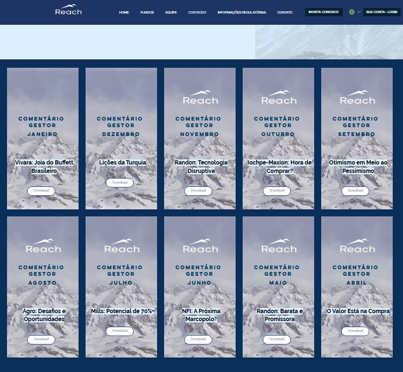The height and width of the screenshot is (372, 403).
Task: Click the DEZEMBRO month heading
Action: (121, 134)
